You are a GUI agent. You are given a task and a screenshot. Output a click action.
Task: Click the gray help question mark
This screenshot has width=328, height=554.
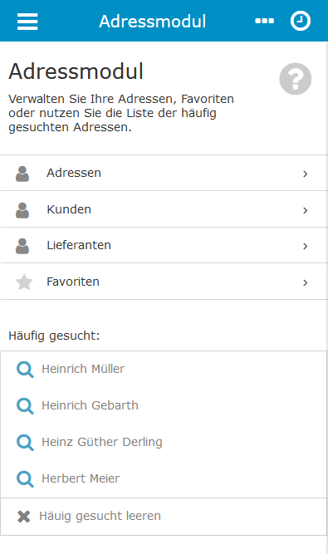tap(296, 79)
